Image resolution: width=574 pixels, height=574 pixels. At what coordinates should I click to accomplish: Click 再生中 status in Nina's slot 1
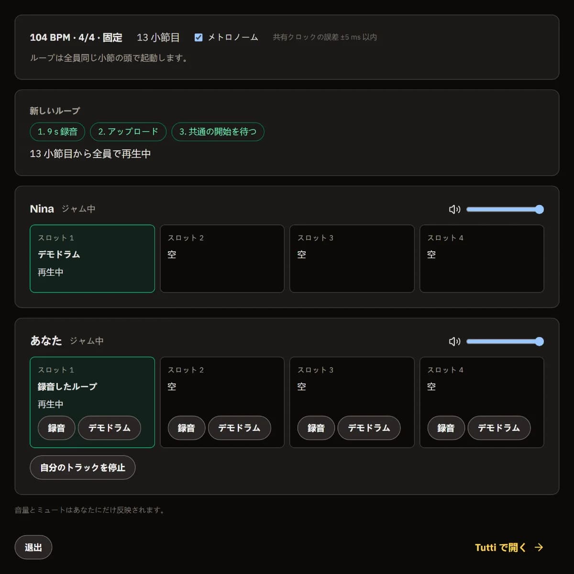[x=51, y=272]
